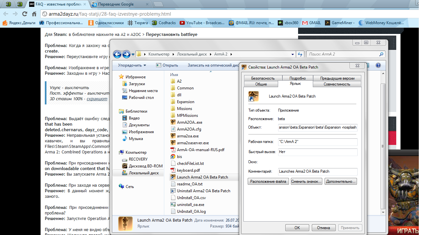Screen dimensions: 445x235
Task: Click Explorer forward navigation arrow
Action: tap(126, 54)
